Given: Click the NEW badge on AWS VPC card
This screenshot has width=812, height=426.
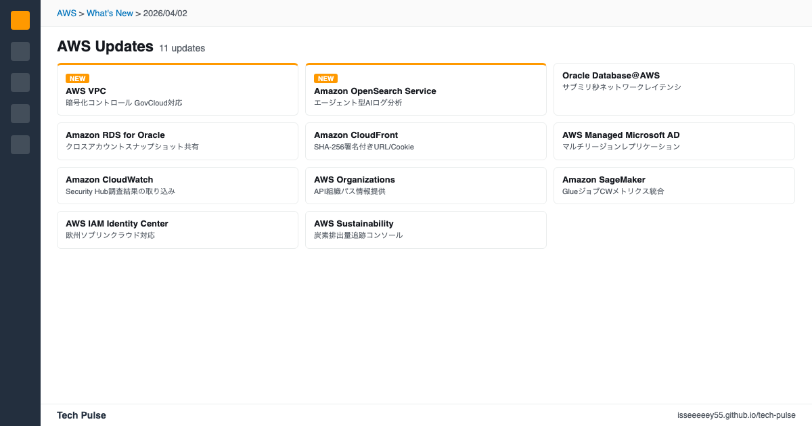Looking at the screenshot, I should (x=77, y=78).
